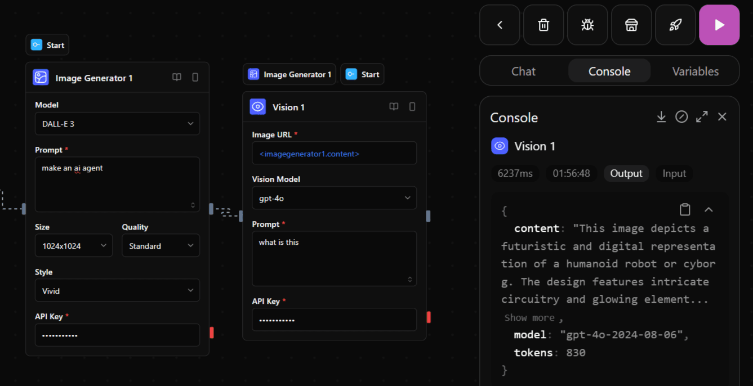Click the store marketplace icon button
The width and height of the screenshot is (753, 386).
click(631, 25)
